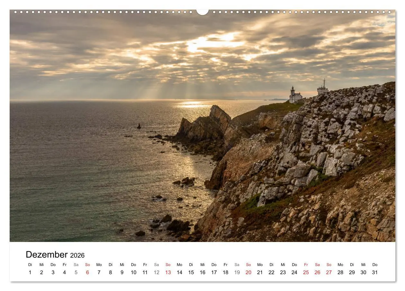The height and width of the screenshot is (291, 405).
Task: Select day 23 in the calendar row
Action: (x=283, y=272)
